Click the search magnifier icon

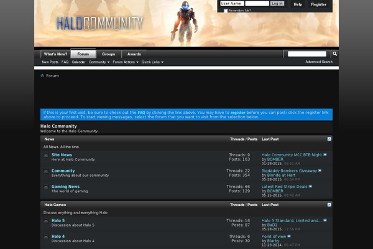[334, 54]
